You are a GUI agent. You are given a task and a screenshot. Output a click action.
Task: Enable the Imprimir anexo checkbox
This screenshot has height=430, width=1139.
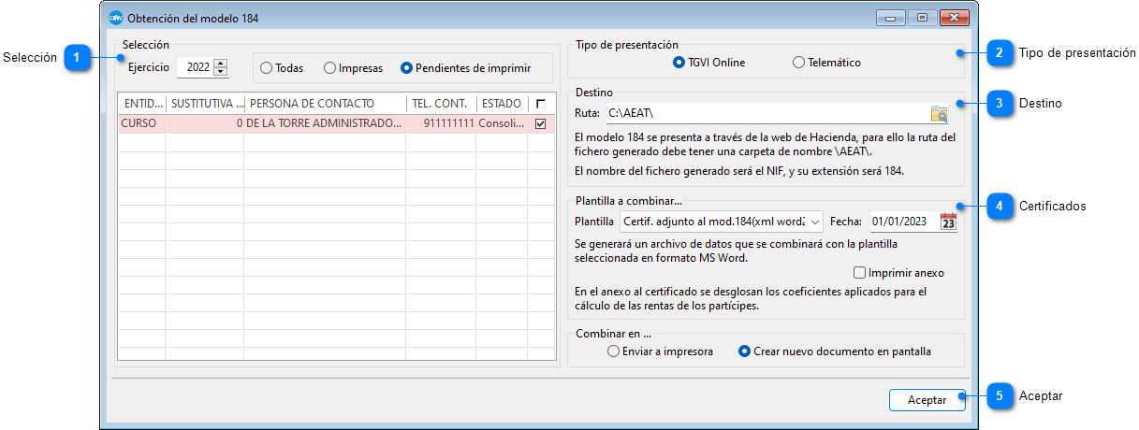[860, 273]
